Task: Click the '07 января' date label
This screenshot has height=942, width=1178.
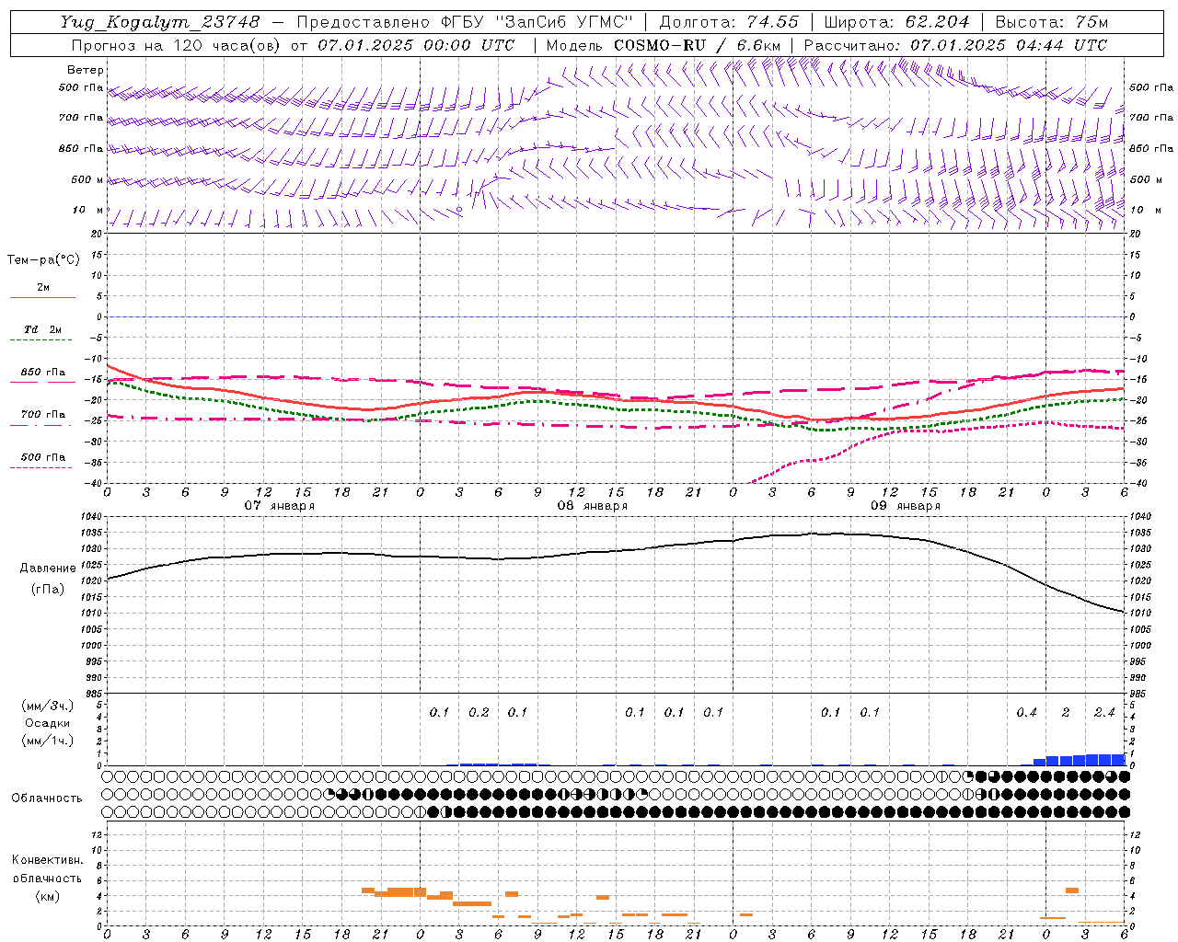Action: coord(280,506)
